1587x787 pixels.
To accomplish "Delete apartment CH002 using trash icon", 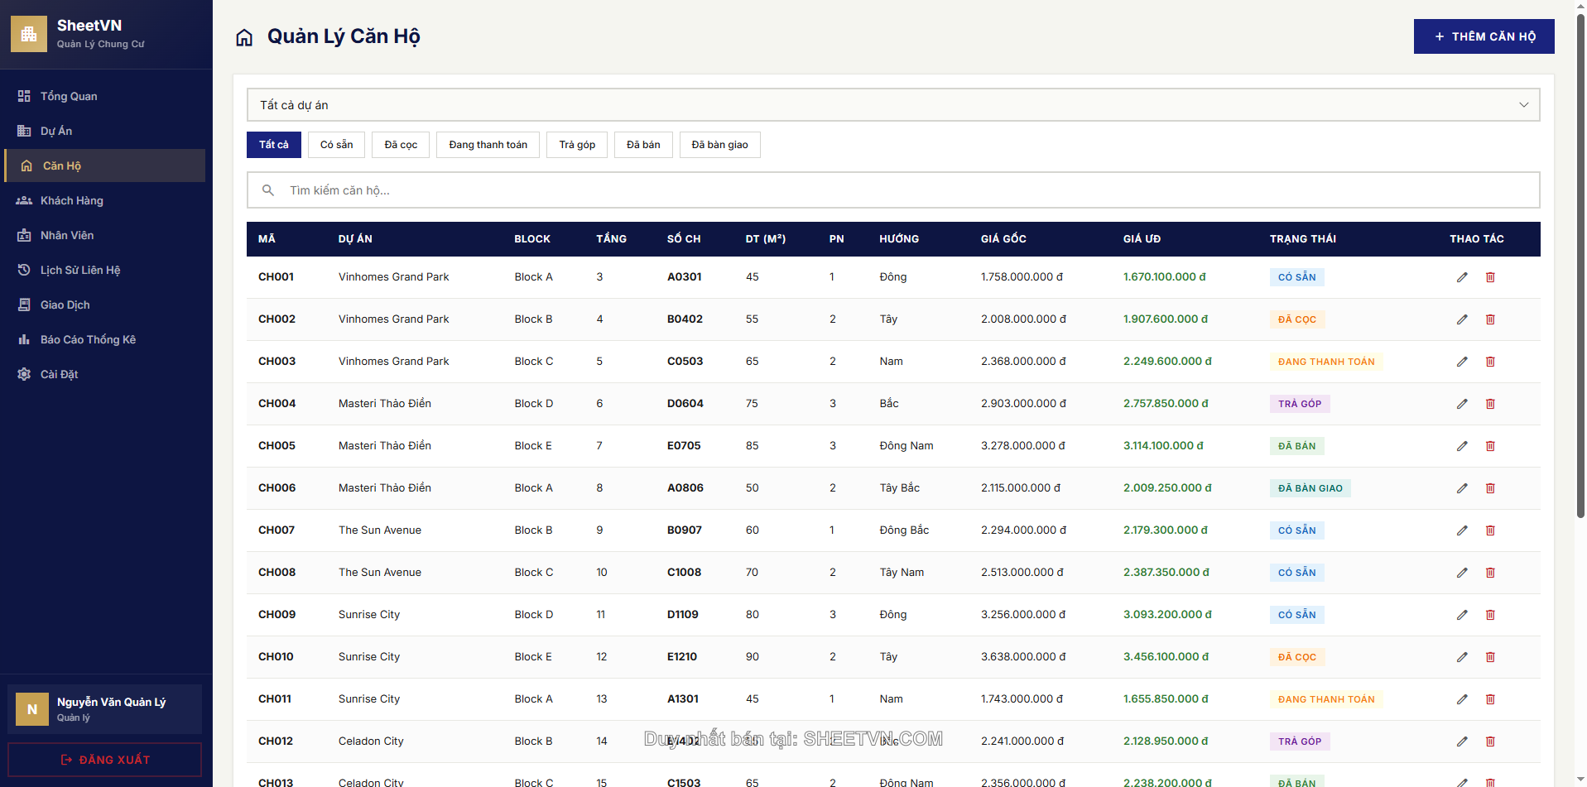I will coord(1490,319).
